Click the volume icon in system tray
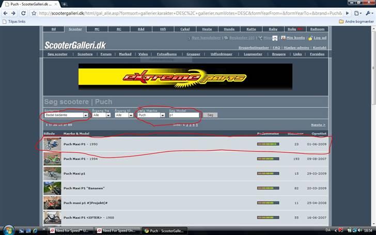Viewport: 376px width, 235px height. point(359,230)
